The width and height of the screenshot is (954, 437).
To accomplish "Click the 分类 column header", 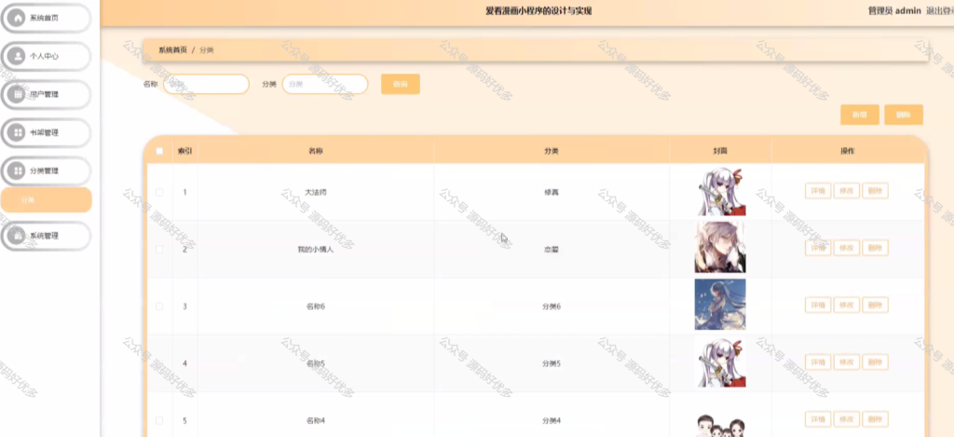I will [552, 151].
